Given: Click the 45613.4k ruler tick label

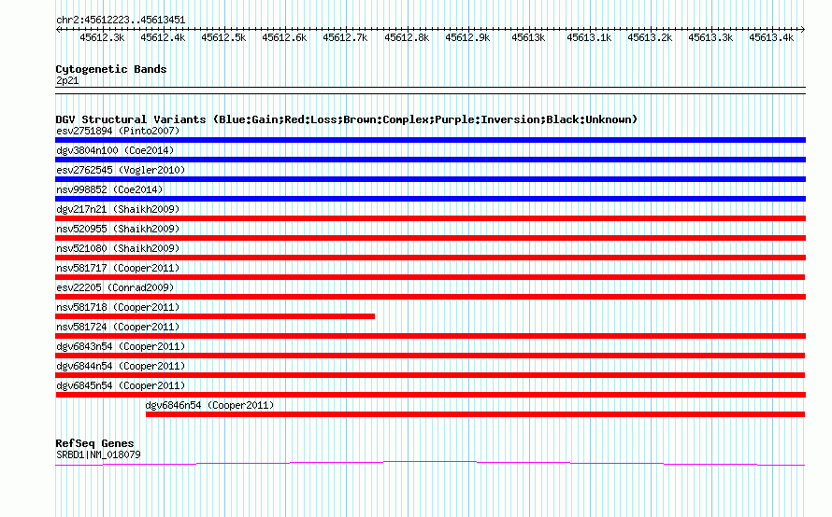Looking at the screenshot, I should click(771, 37).
